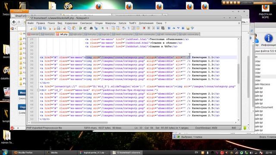Click the macro playback icon
The height and width of the screenshot is (155, 276).
154,28
